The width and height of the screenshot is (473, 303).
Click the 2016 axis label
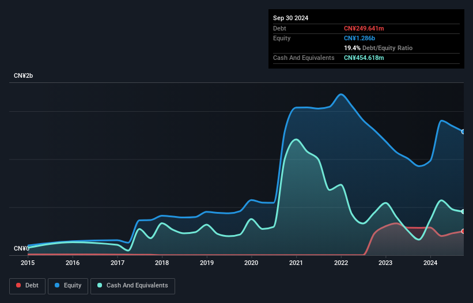pos(73,263)
